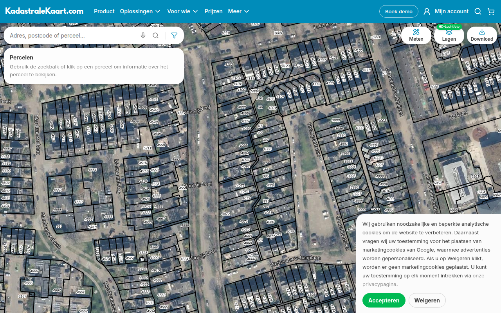The height and width of the screenshot is (313, 501).
Task: Click the magnifier icon in address search bar
Action: pos(156,36)
